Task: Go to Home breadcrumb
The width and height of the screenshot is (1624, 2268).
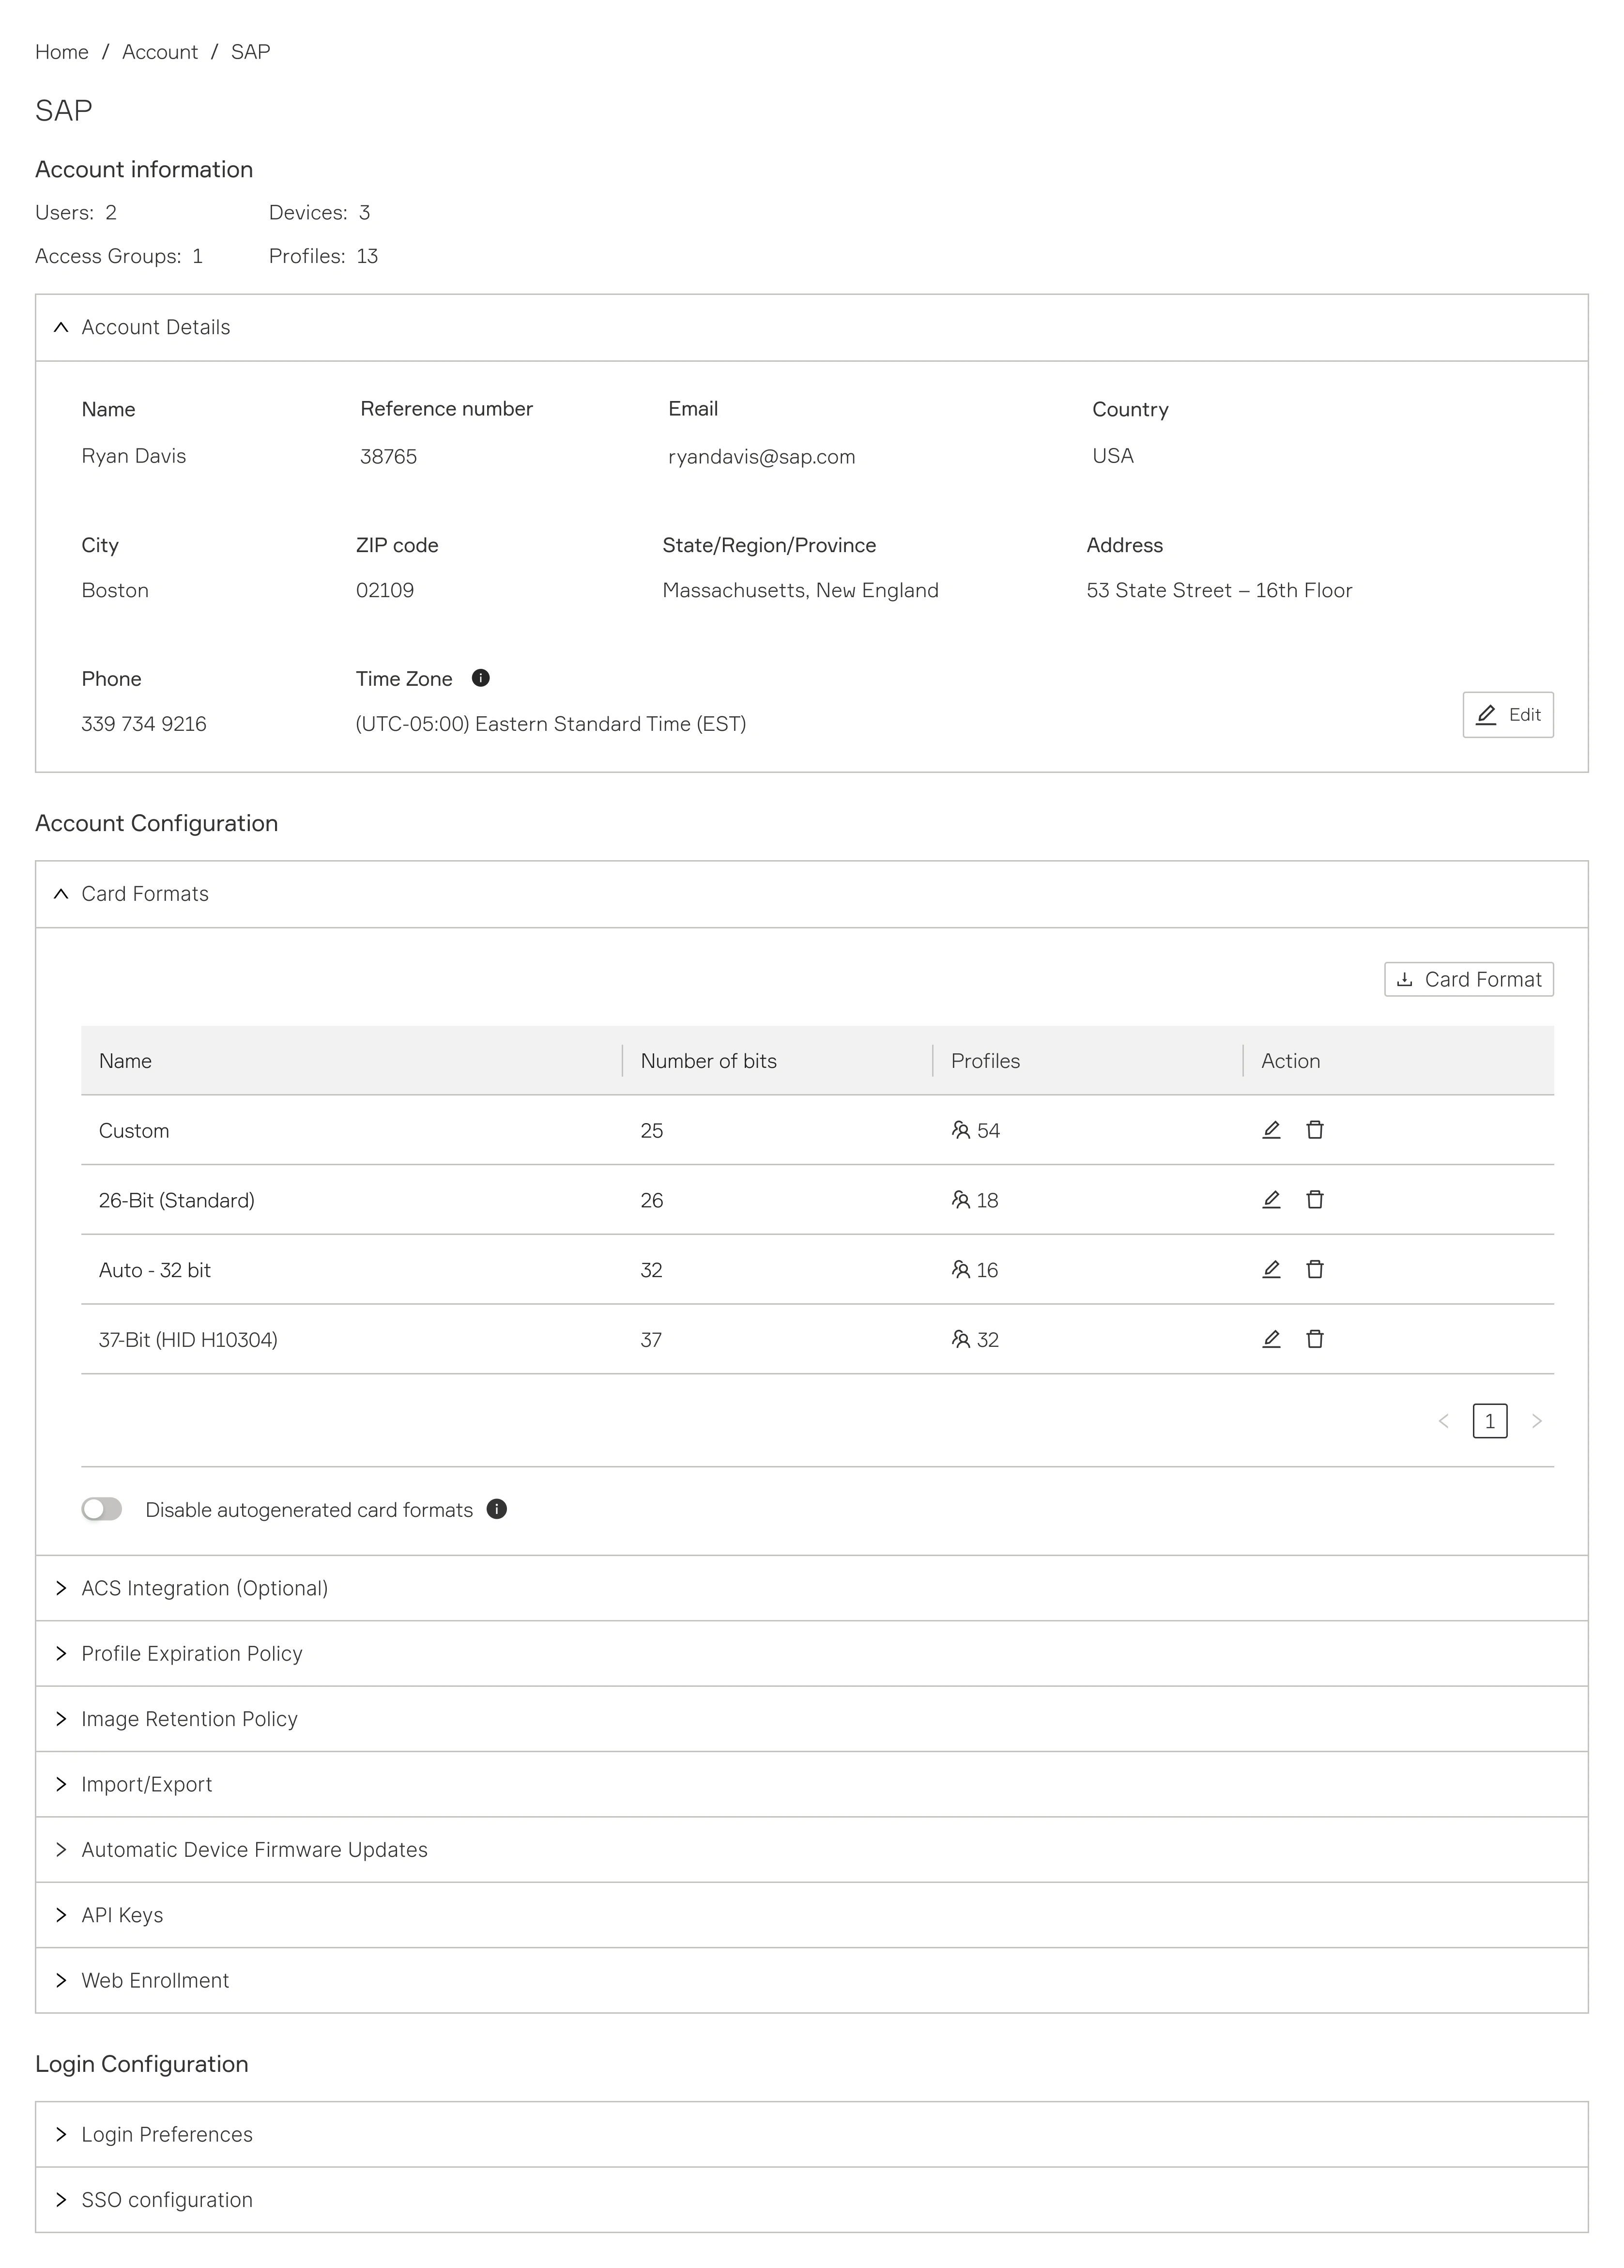Action: [x=62, y=52]
